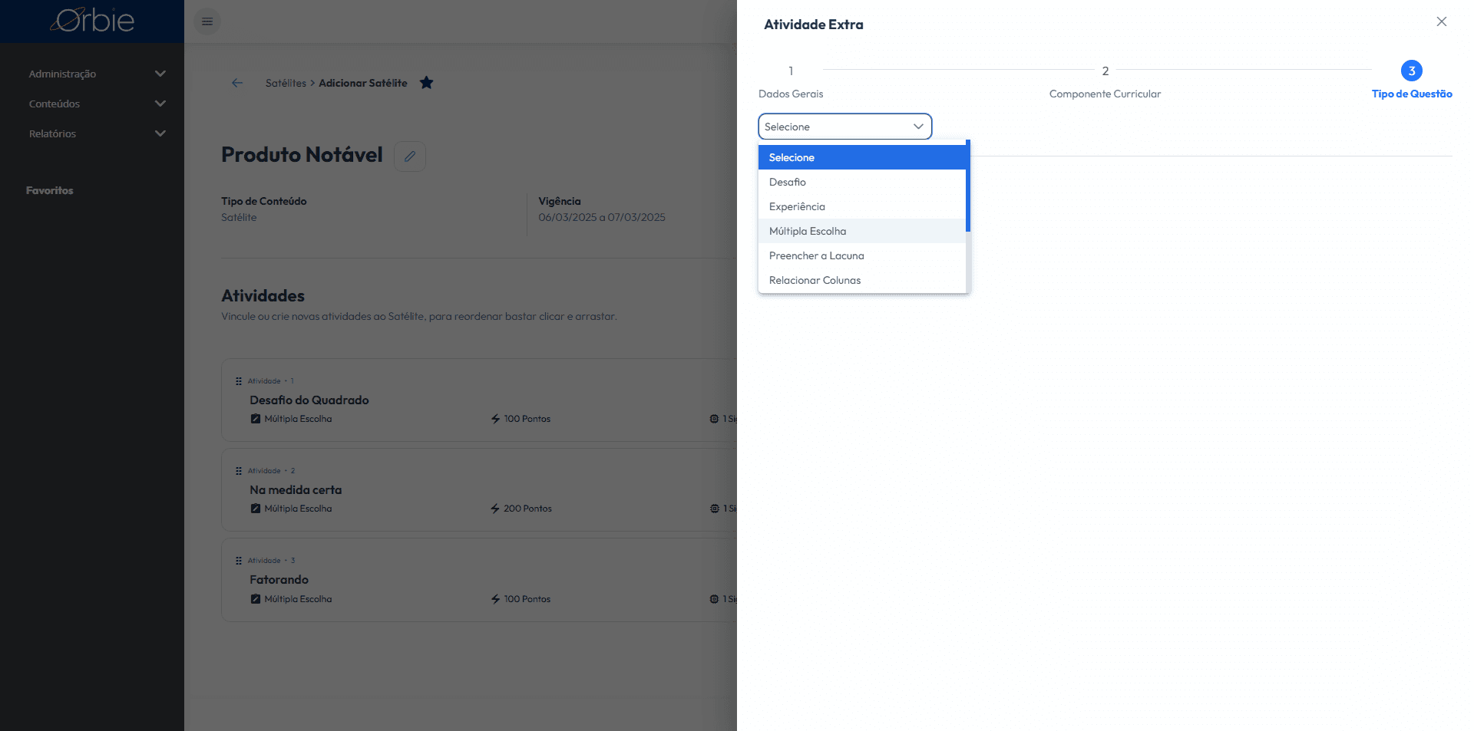Click the Atividade Extra panel heading
The image size is (1474, 731).
pos(814,25)
